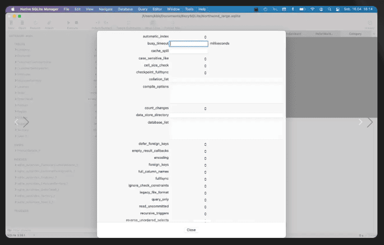The height and width of the screenshot is (245, 384).
Task: Expand the Location table in sidebar
Action: tap(15, 87)
